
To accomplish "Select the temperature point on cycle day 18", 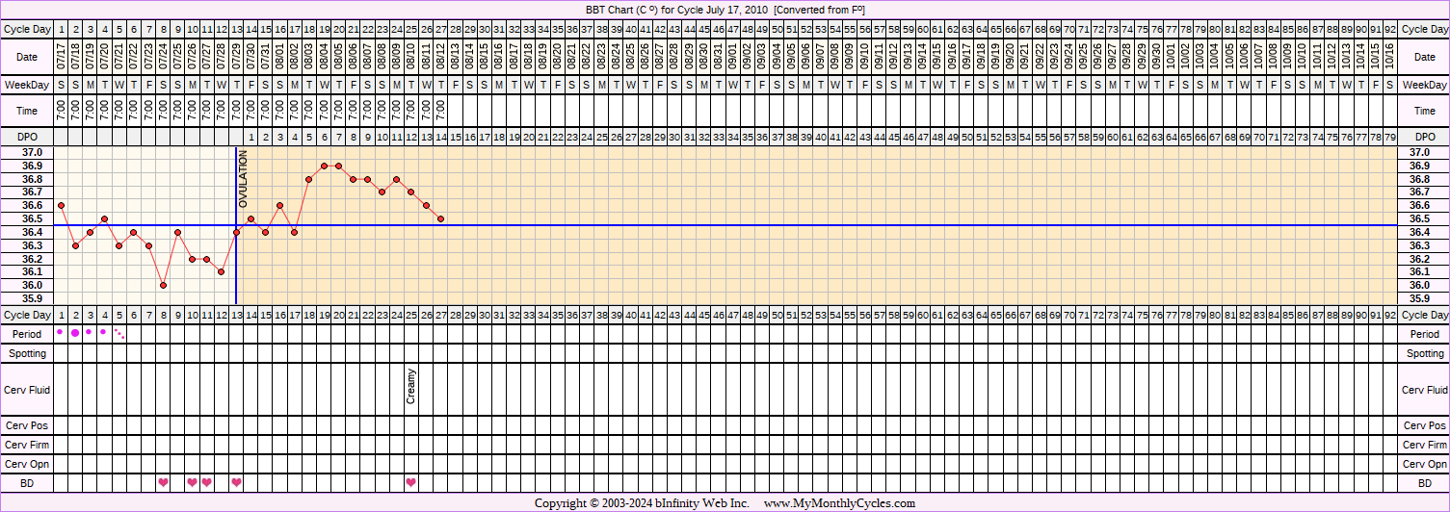I will pyautogui.click(x=309, y=179).
